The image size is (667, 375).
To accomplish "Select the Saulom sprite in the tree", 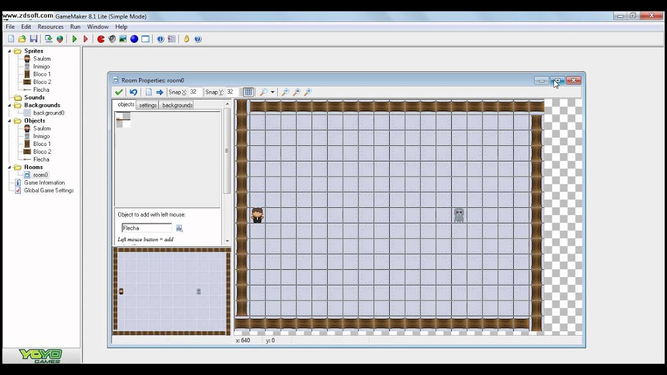I will (x=42, y=59).
